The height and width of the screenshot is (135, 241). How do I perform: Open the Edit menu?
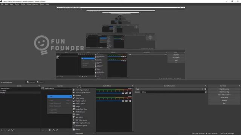(x=6, y=4)
